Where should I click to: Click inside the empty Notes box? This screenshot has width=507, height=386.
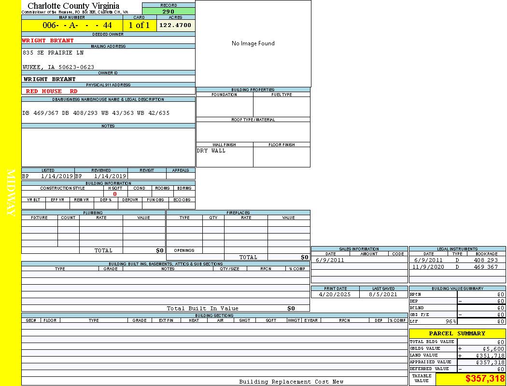click(108, 147)
